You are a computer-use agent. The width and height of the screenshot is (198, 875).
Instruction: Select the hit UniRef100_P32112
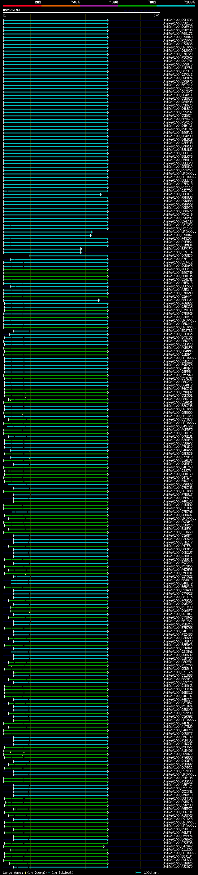[178, 187]
